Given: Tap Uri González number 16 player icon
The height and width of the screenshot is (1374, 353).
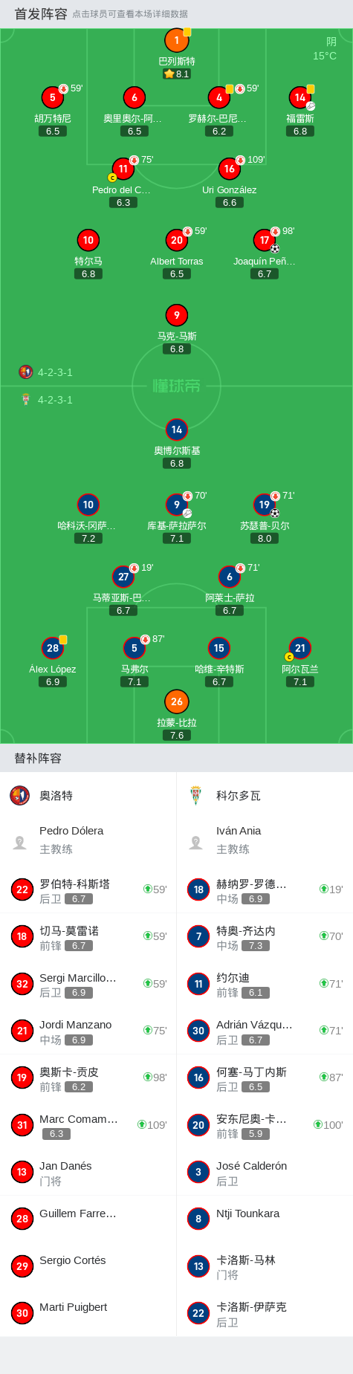Looking at the screenshot, I should [230, 169].
